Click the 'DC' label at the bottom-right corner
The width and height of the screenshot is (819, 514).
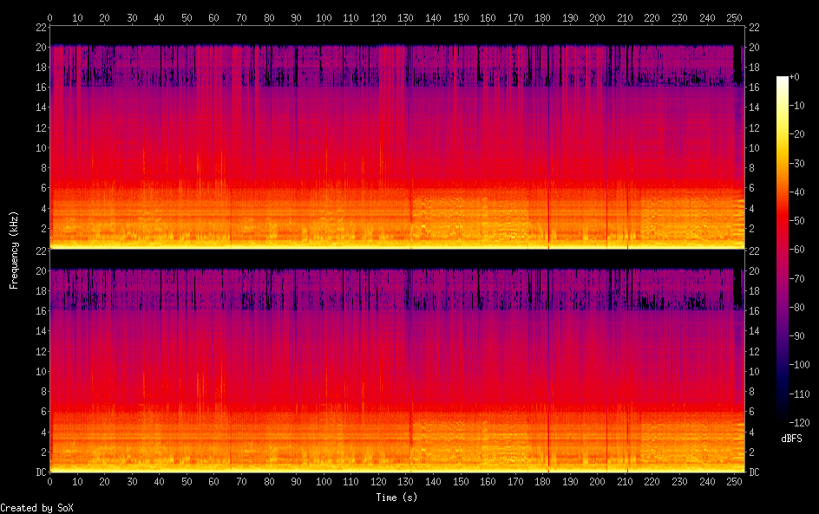[x=754, y=472]
